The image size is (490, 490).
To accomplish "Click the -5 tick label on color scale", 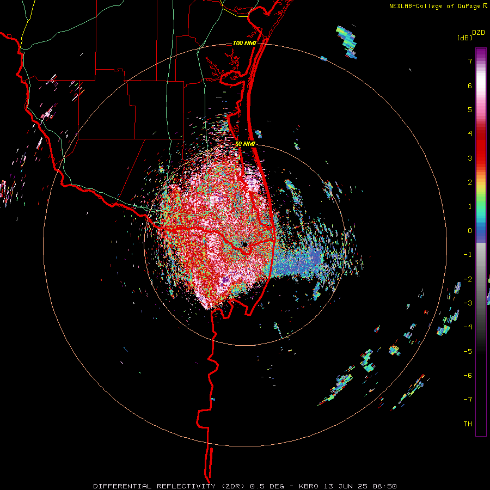I will pos(468,352).
